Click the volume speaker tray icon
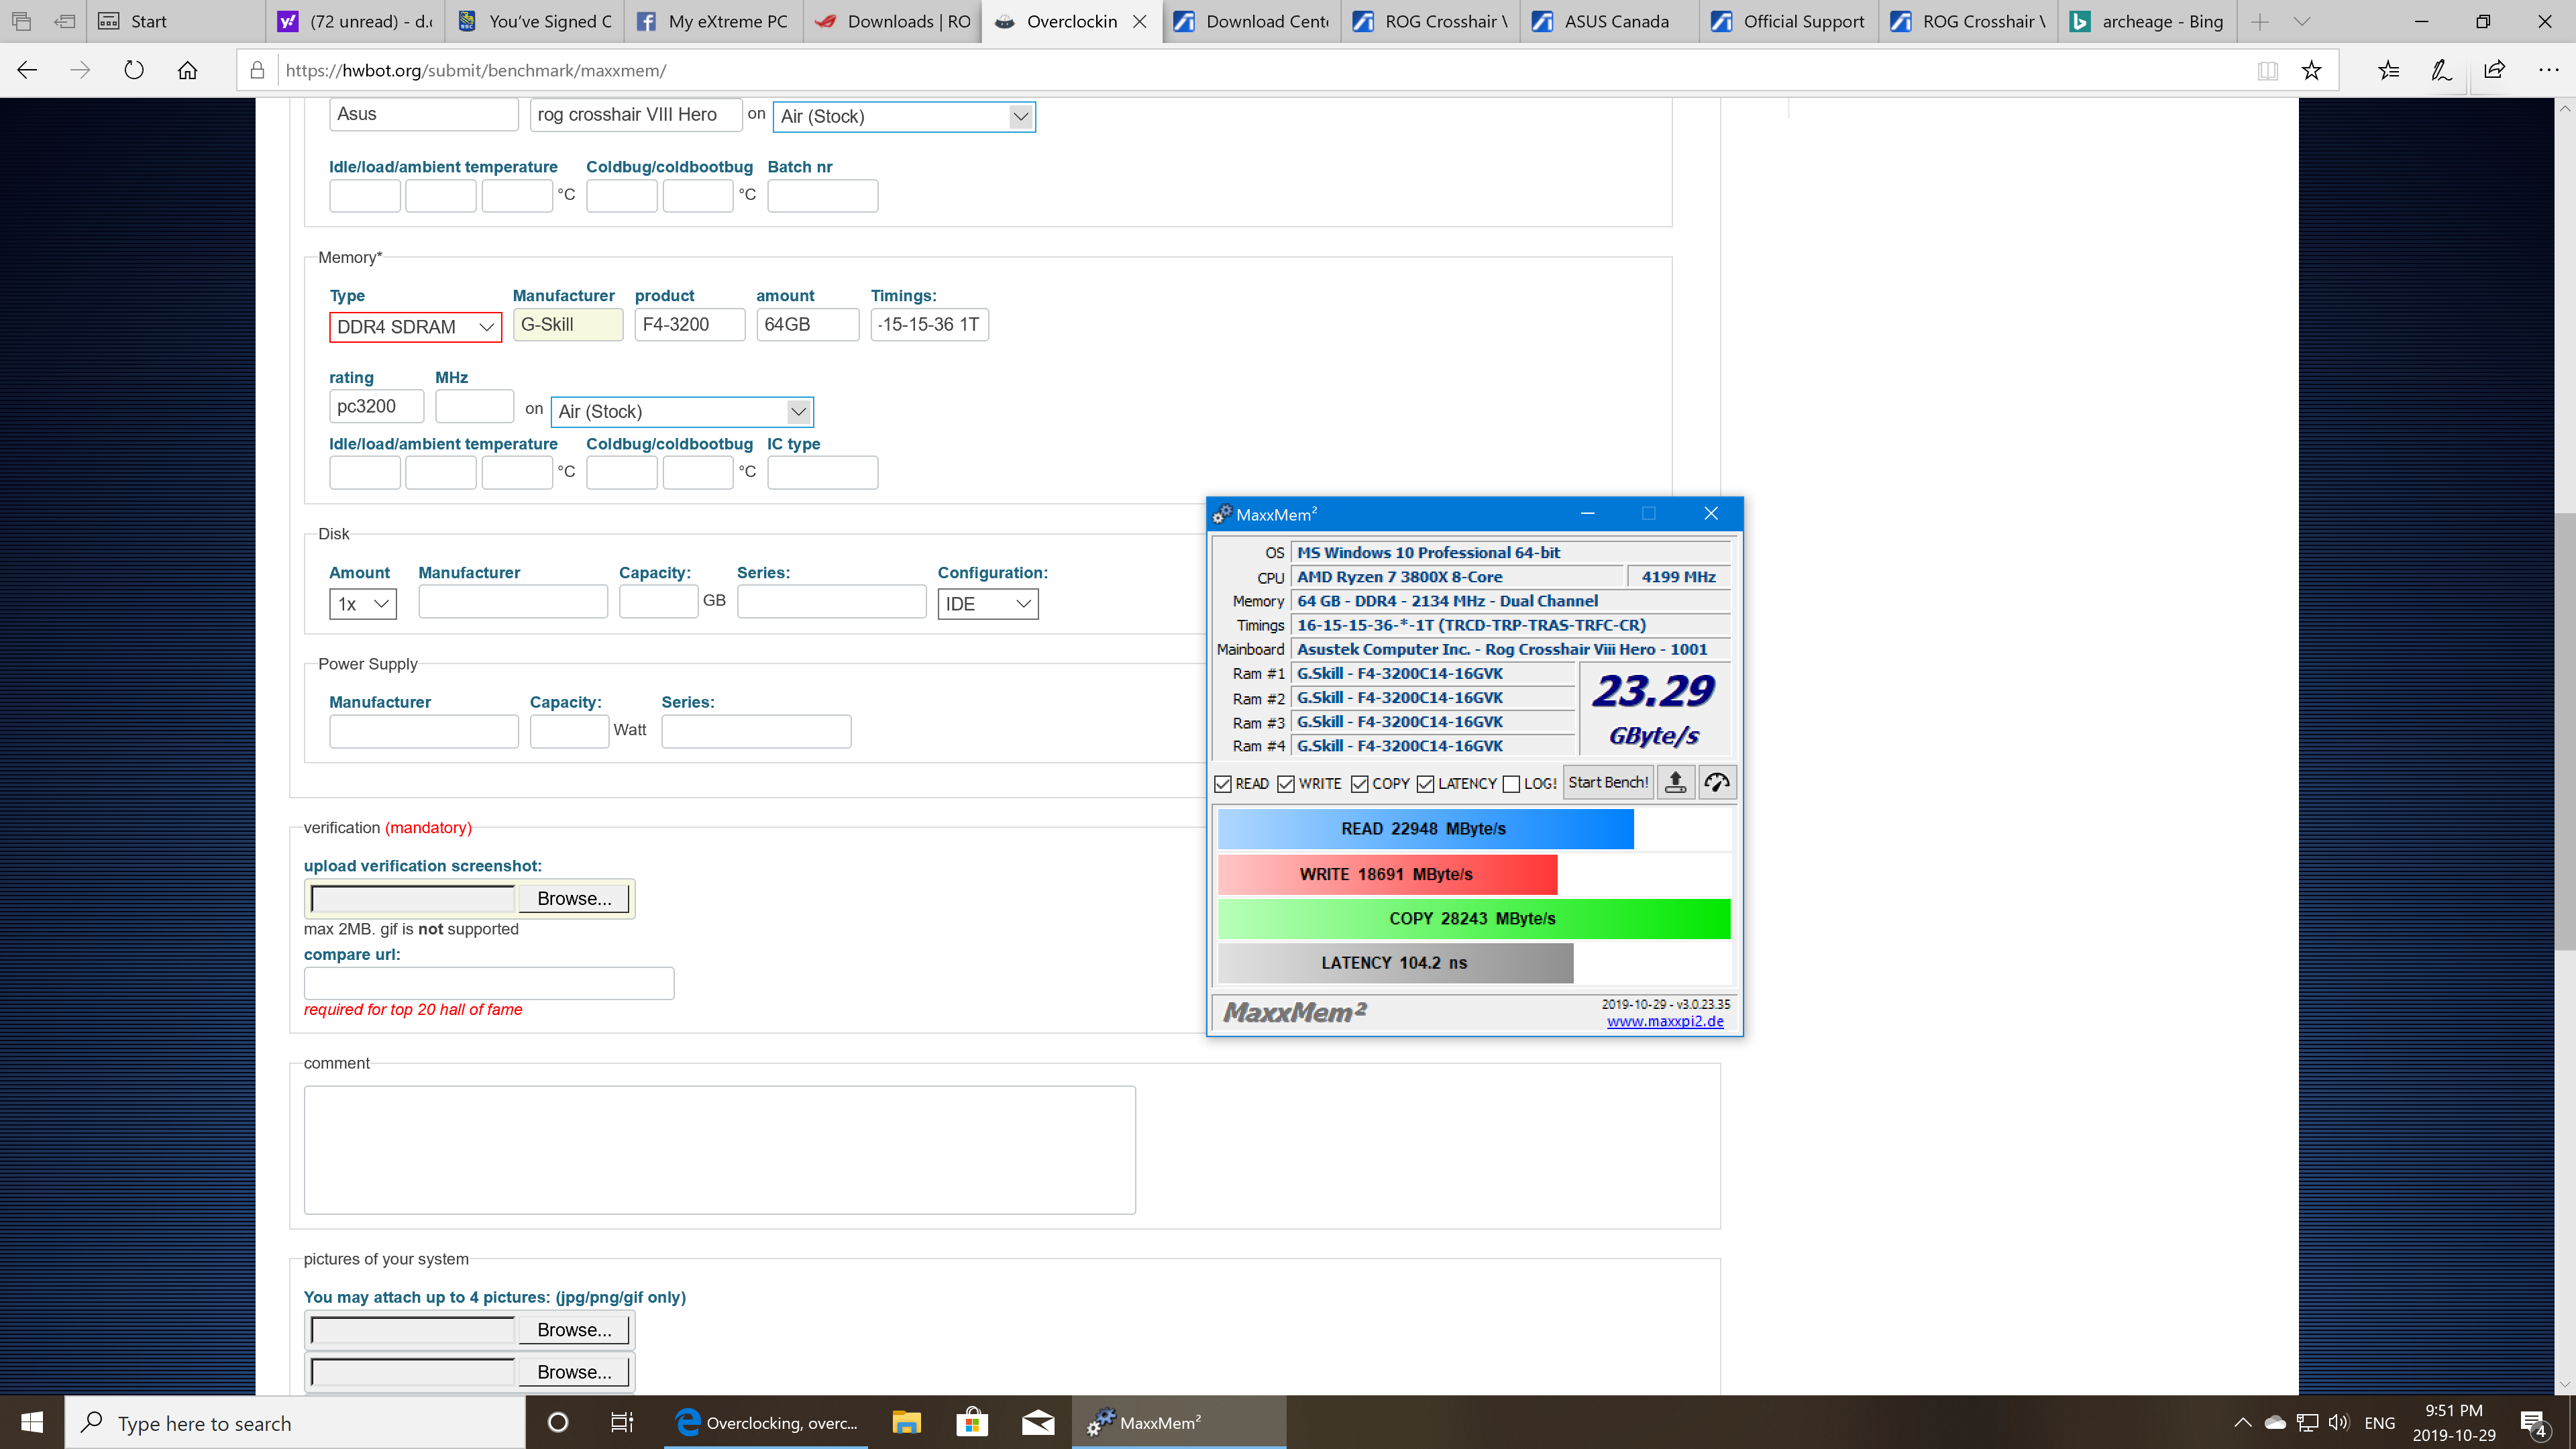Viewport: 2576px width, 1449px height. (2338, 1422)
